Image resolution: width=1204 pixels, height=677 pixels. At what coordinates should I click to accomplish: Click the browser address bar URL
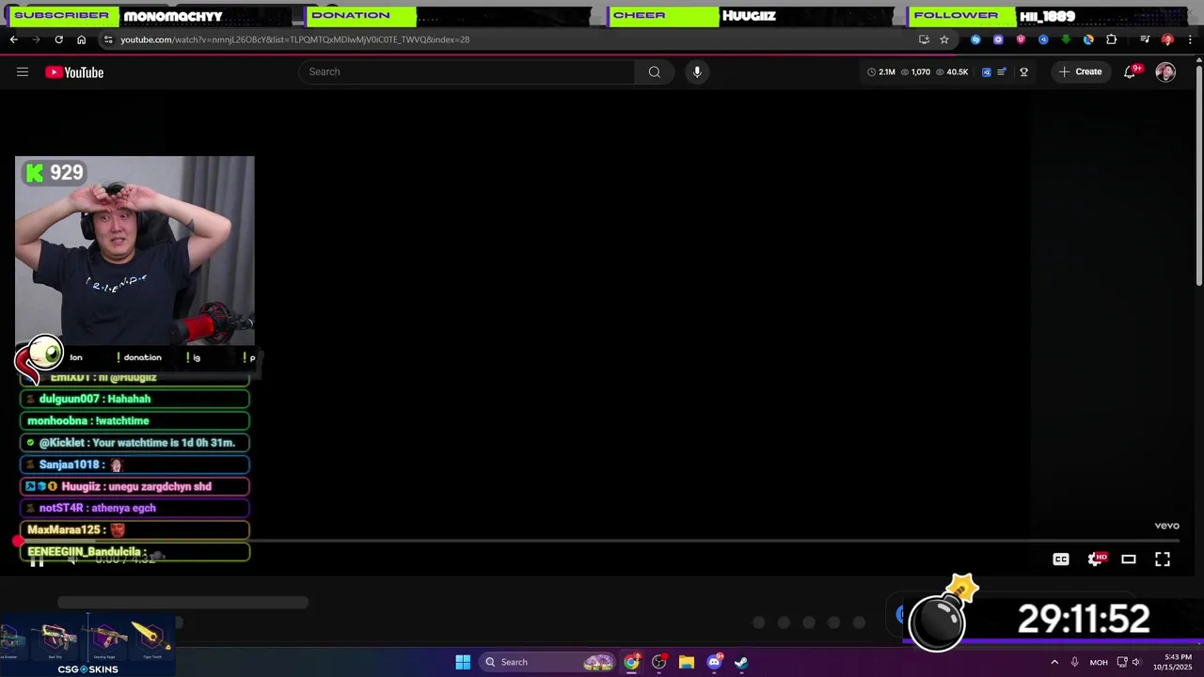(x=294, y=39)
